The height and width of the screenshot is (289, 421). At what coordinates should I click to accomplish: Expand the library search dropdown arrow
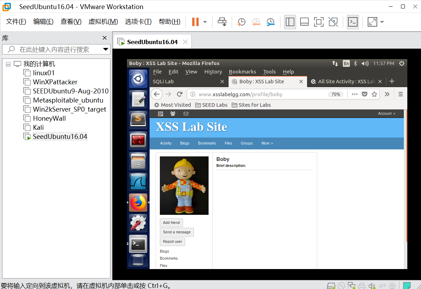106,49
